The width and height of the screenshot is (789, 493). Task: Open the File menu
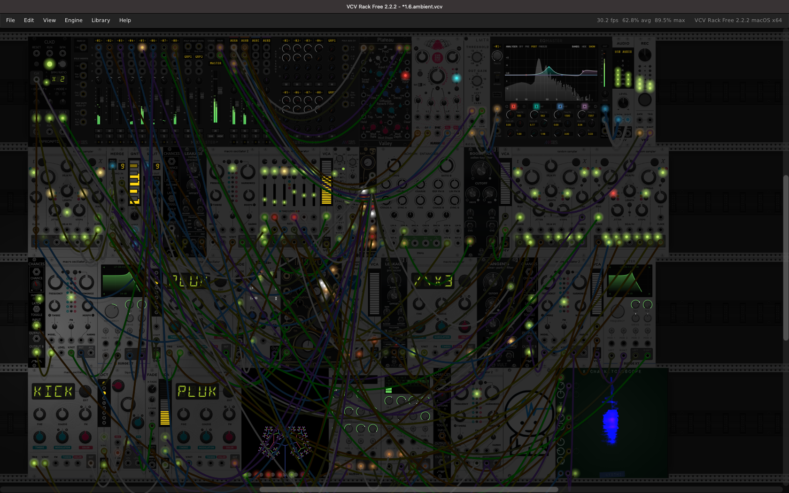10,20
